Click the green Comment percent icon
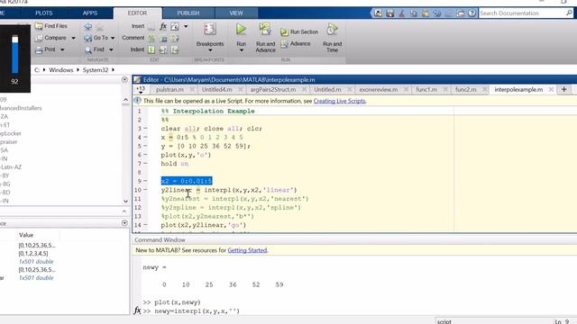577x324 pixels. [x=151, y=38]
